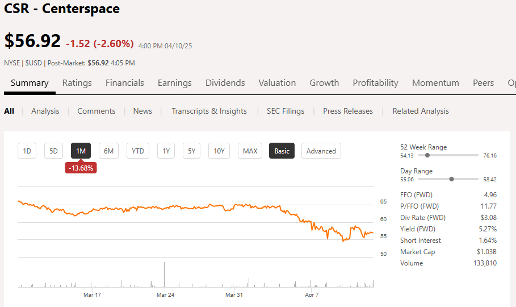
Task: Show SEC Filings feed
Action: click(286, 111)
